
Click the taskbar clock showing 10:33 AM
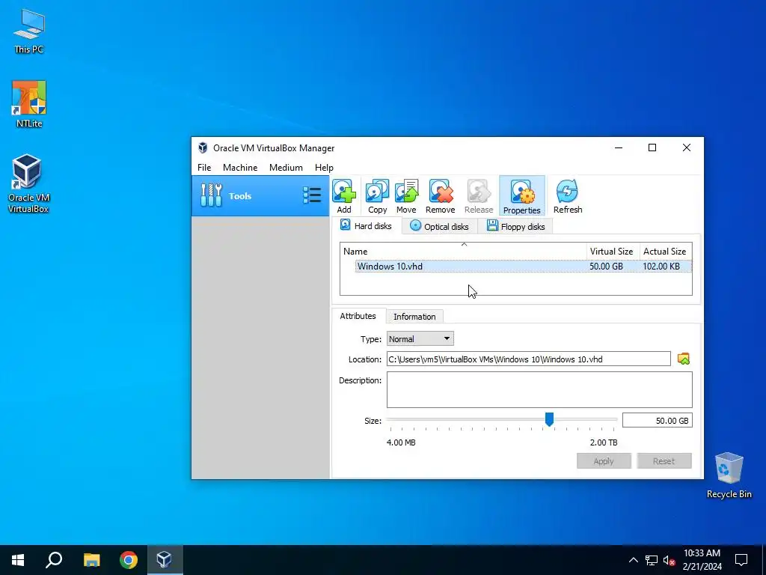click(702, 560)
